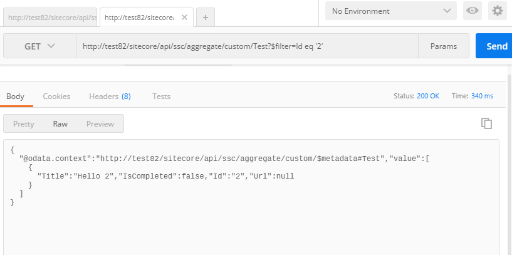Screen dimensions: 512x255
Task: Click the 200 OK status value
Action: tap(428, 96)
